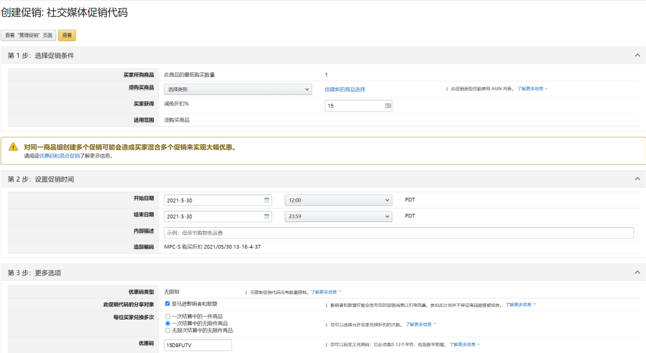
Task: Collapse the 第 1 步 section chevron
Action: pos(637,55)
